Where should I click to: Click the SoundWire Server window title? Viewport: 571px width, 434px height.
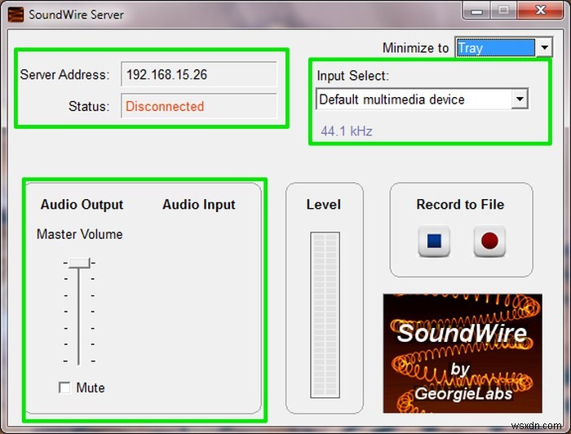[x=76, y=15]
